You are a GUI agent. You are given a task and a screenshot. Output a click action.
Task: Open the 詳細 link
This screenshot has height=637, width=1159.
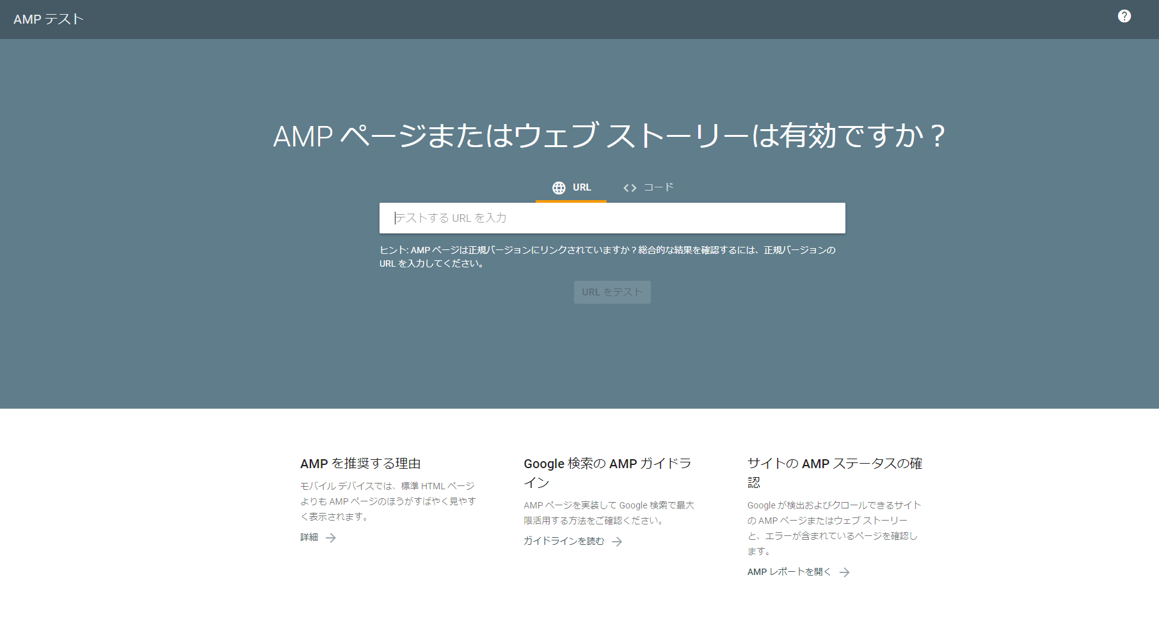(309, 537)
